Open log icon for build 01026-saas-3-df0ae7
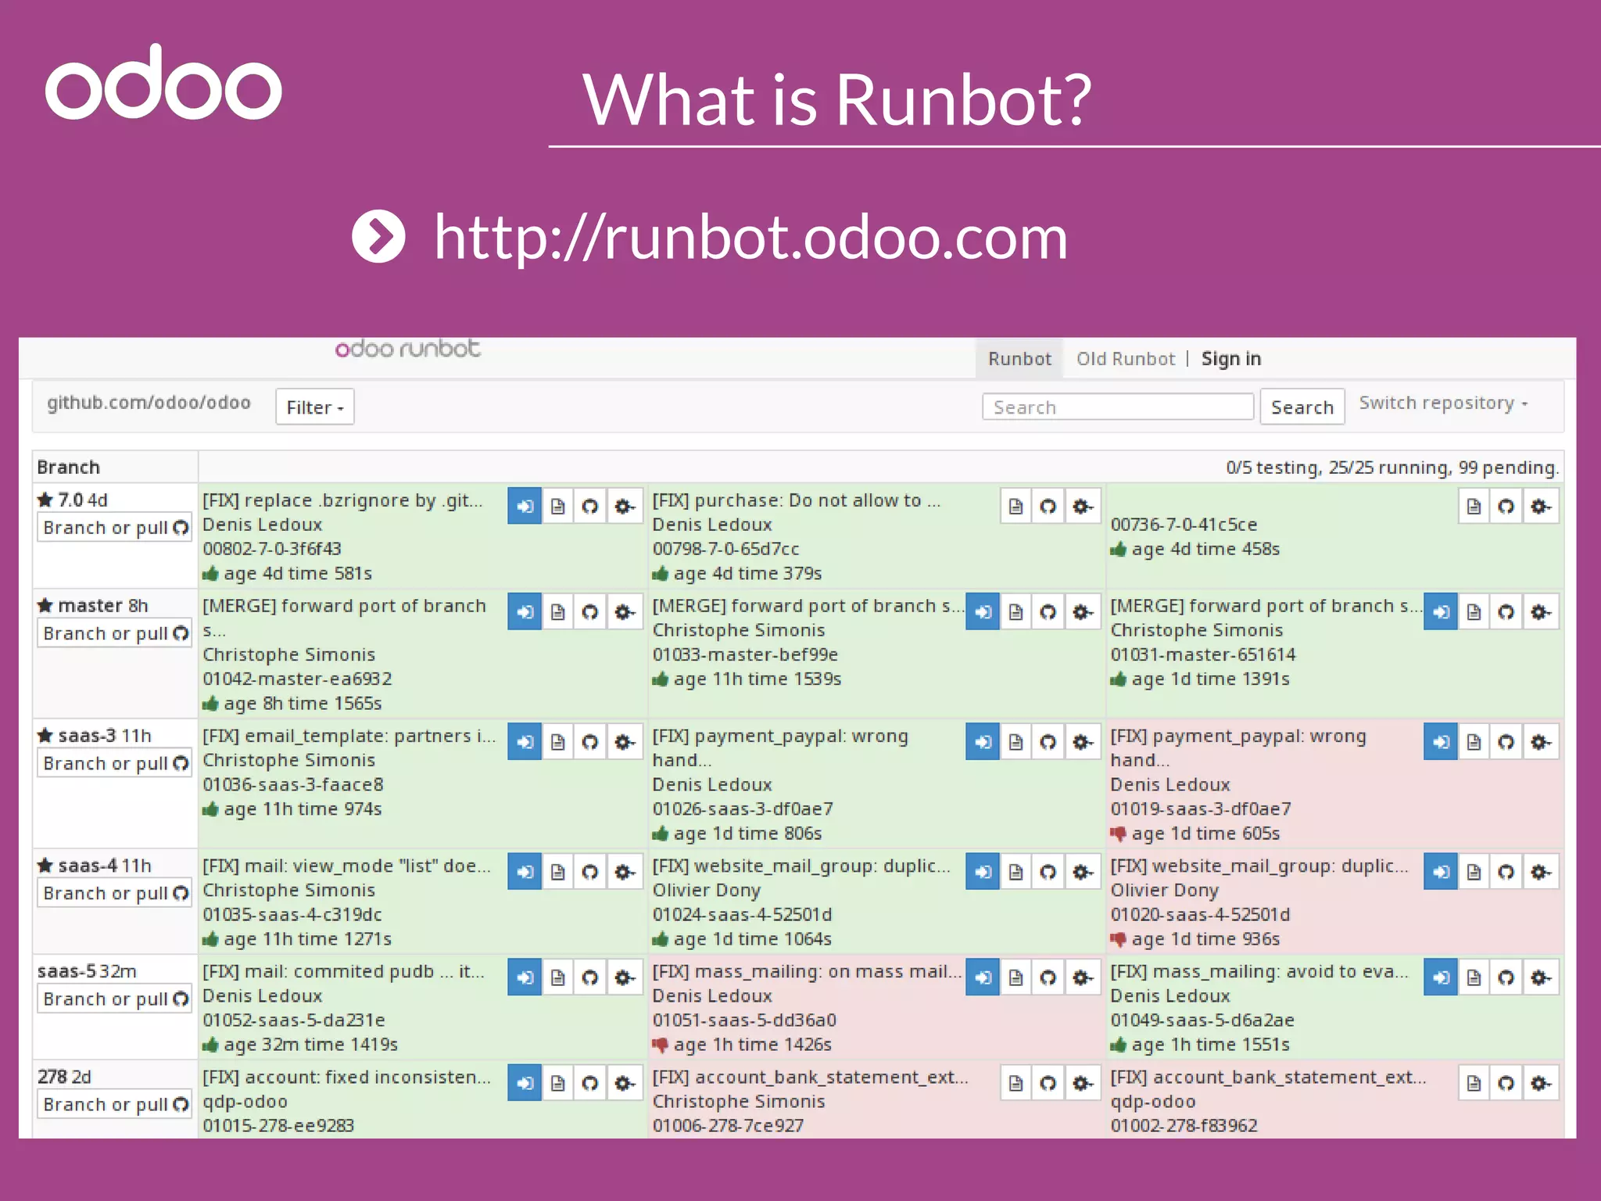Screen dimensions: 1601x1201 point(1015,741)
